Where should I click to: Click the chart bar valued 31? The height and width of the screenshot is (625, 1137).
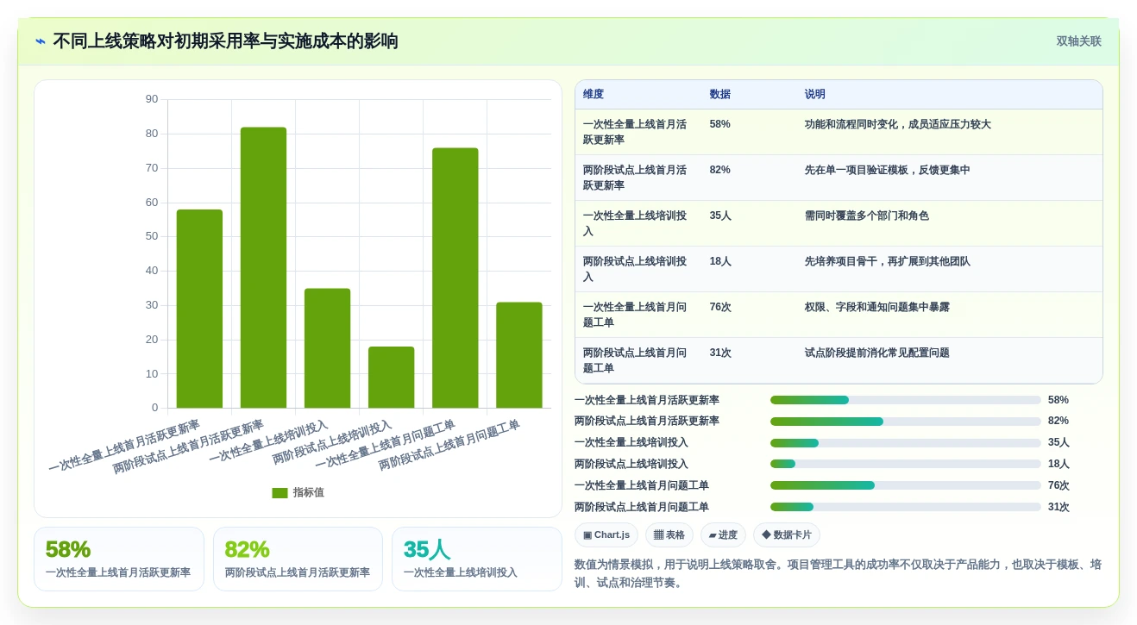tap(519, 355)
